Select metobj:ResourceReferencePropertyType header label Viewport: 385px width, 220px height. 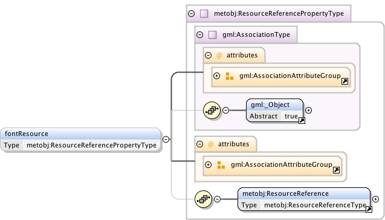(x=279, y=13)
